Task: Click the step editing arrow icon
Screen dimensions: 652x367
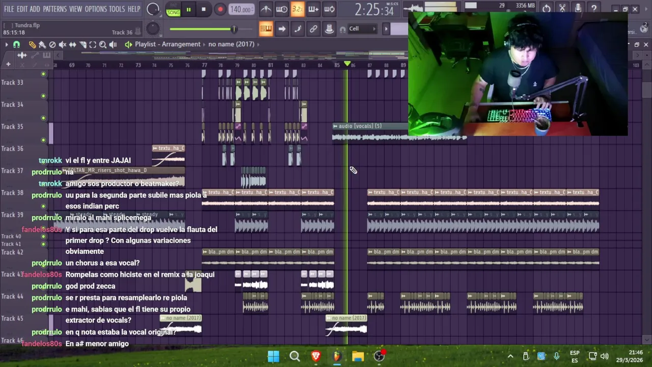Action: (x=282, y=29)
